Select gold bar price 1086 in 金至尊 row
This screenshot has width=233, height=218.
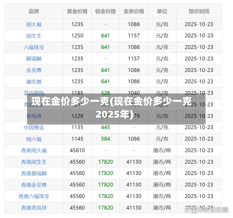pos(134,70)
